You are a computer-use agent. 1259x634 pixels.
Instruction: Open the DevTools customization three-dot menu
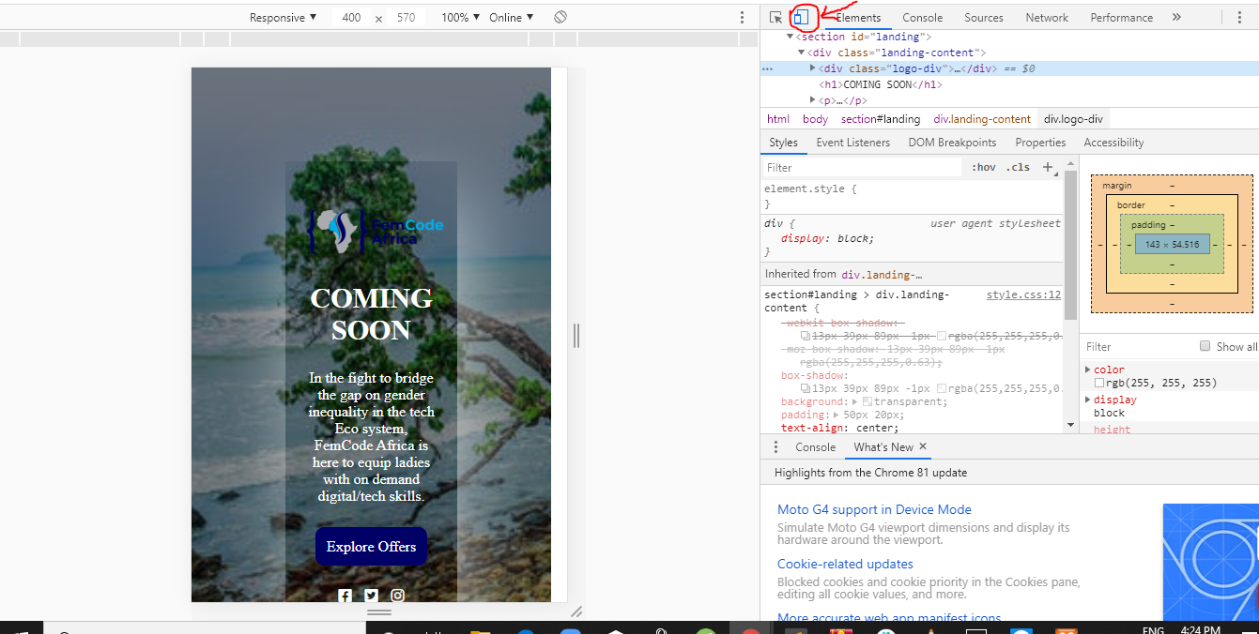click(1241, 17)
